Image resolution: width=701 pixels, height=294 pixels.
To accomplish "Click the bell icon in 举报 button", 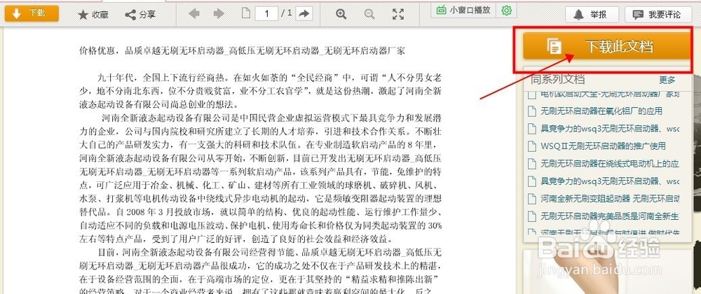I will [578, 15].
